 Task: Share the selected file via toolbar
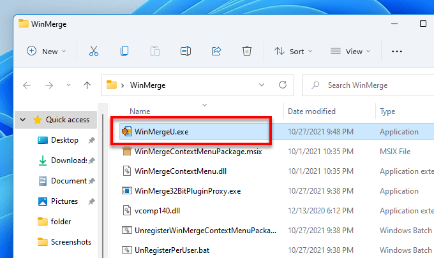pyautogui.click(x=216, y=52)
